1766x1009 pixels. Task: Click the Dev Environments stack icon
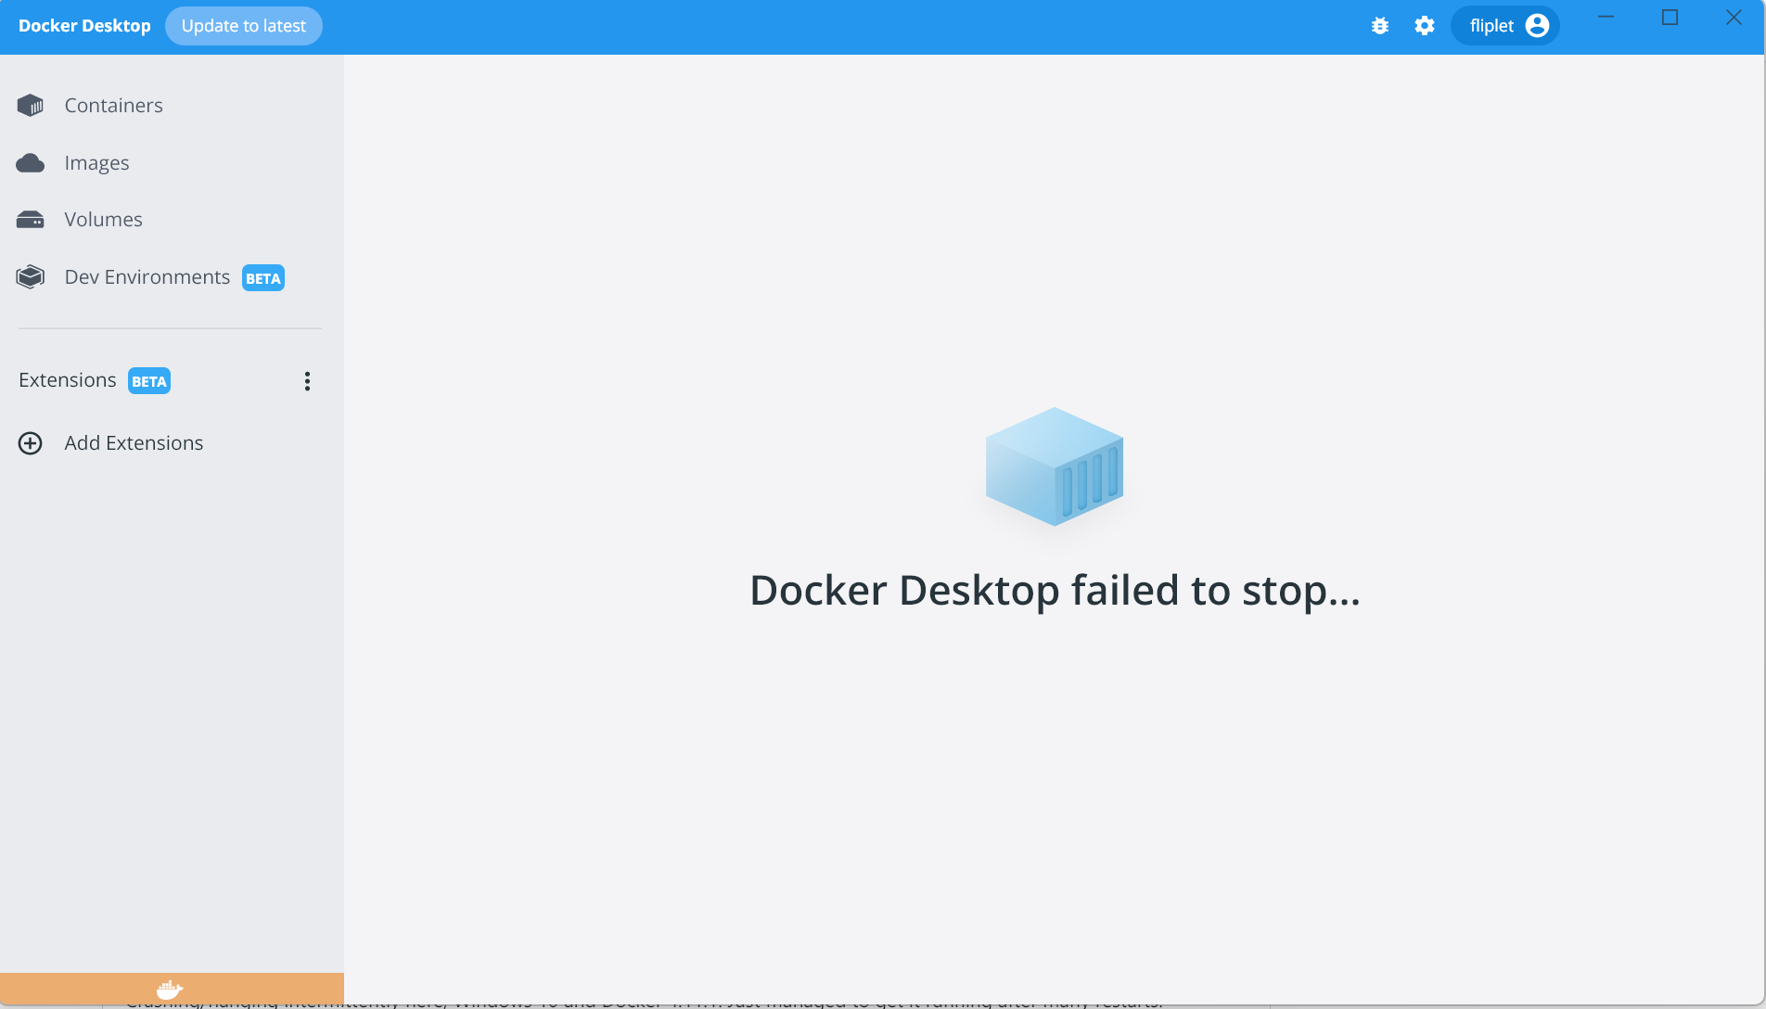29,276
